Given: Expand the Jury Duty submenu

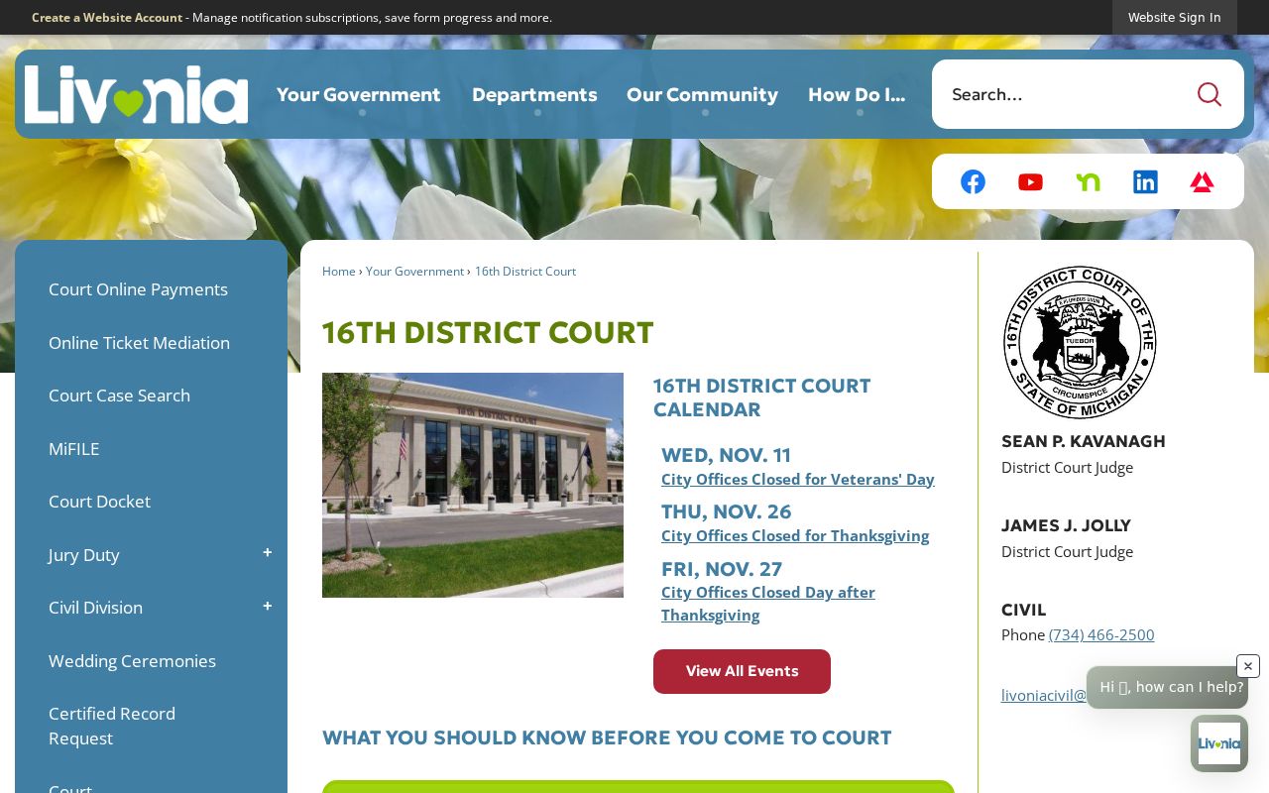Looking at the screenshot, I should pyautogui.click(x=267, y=553).
